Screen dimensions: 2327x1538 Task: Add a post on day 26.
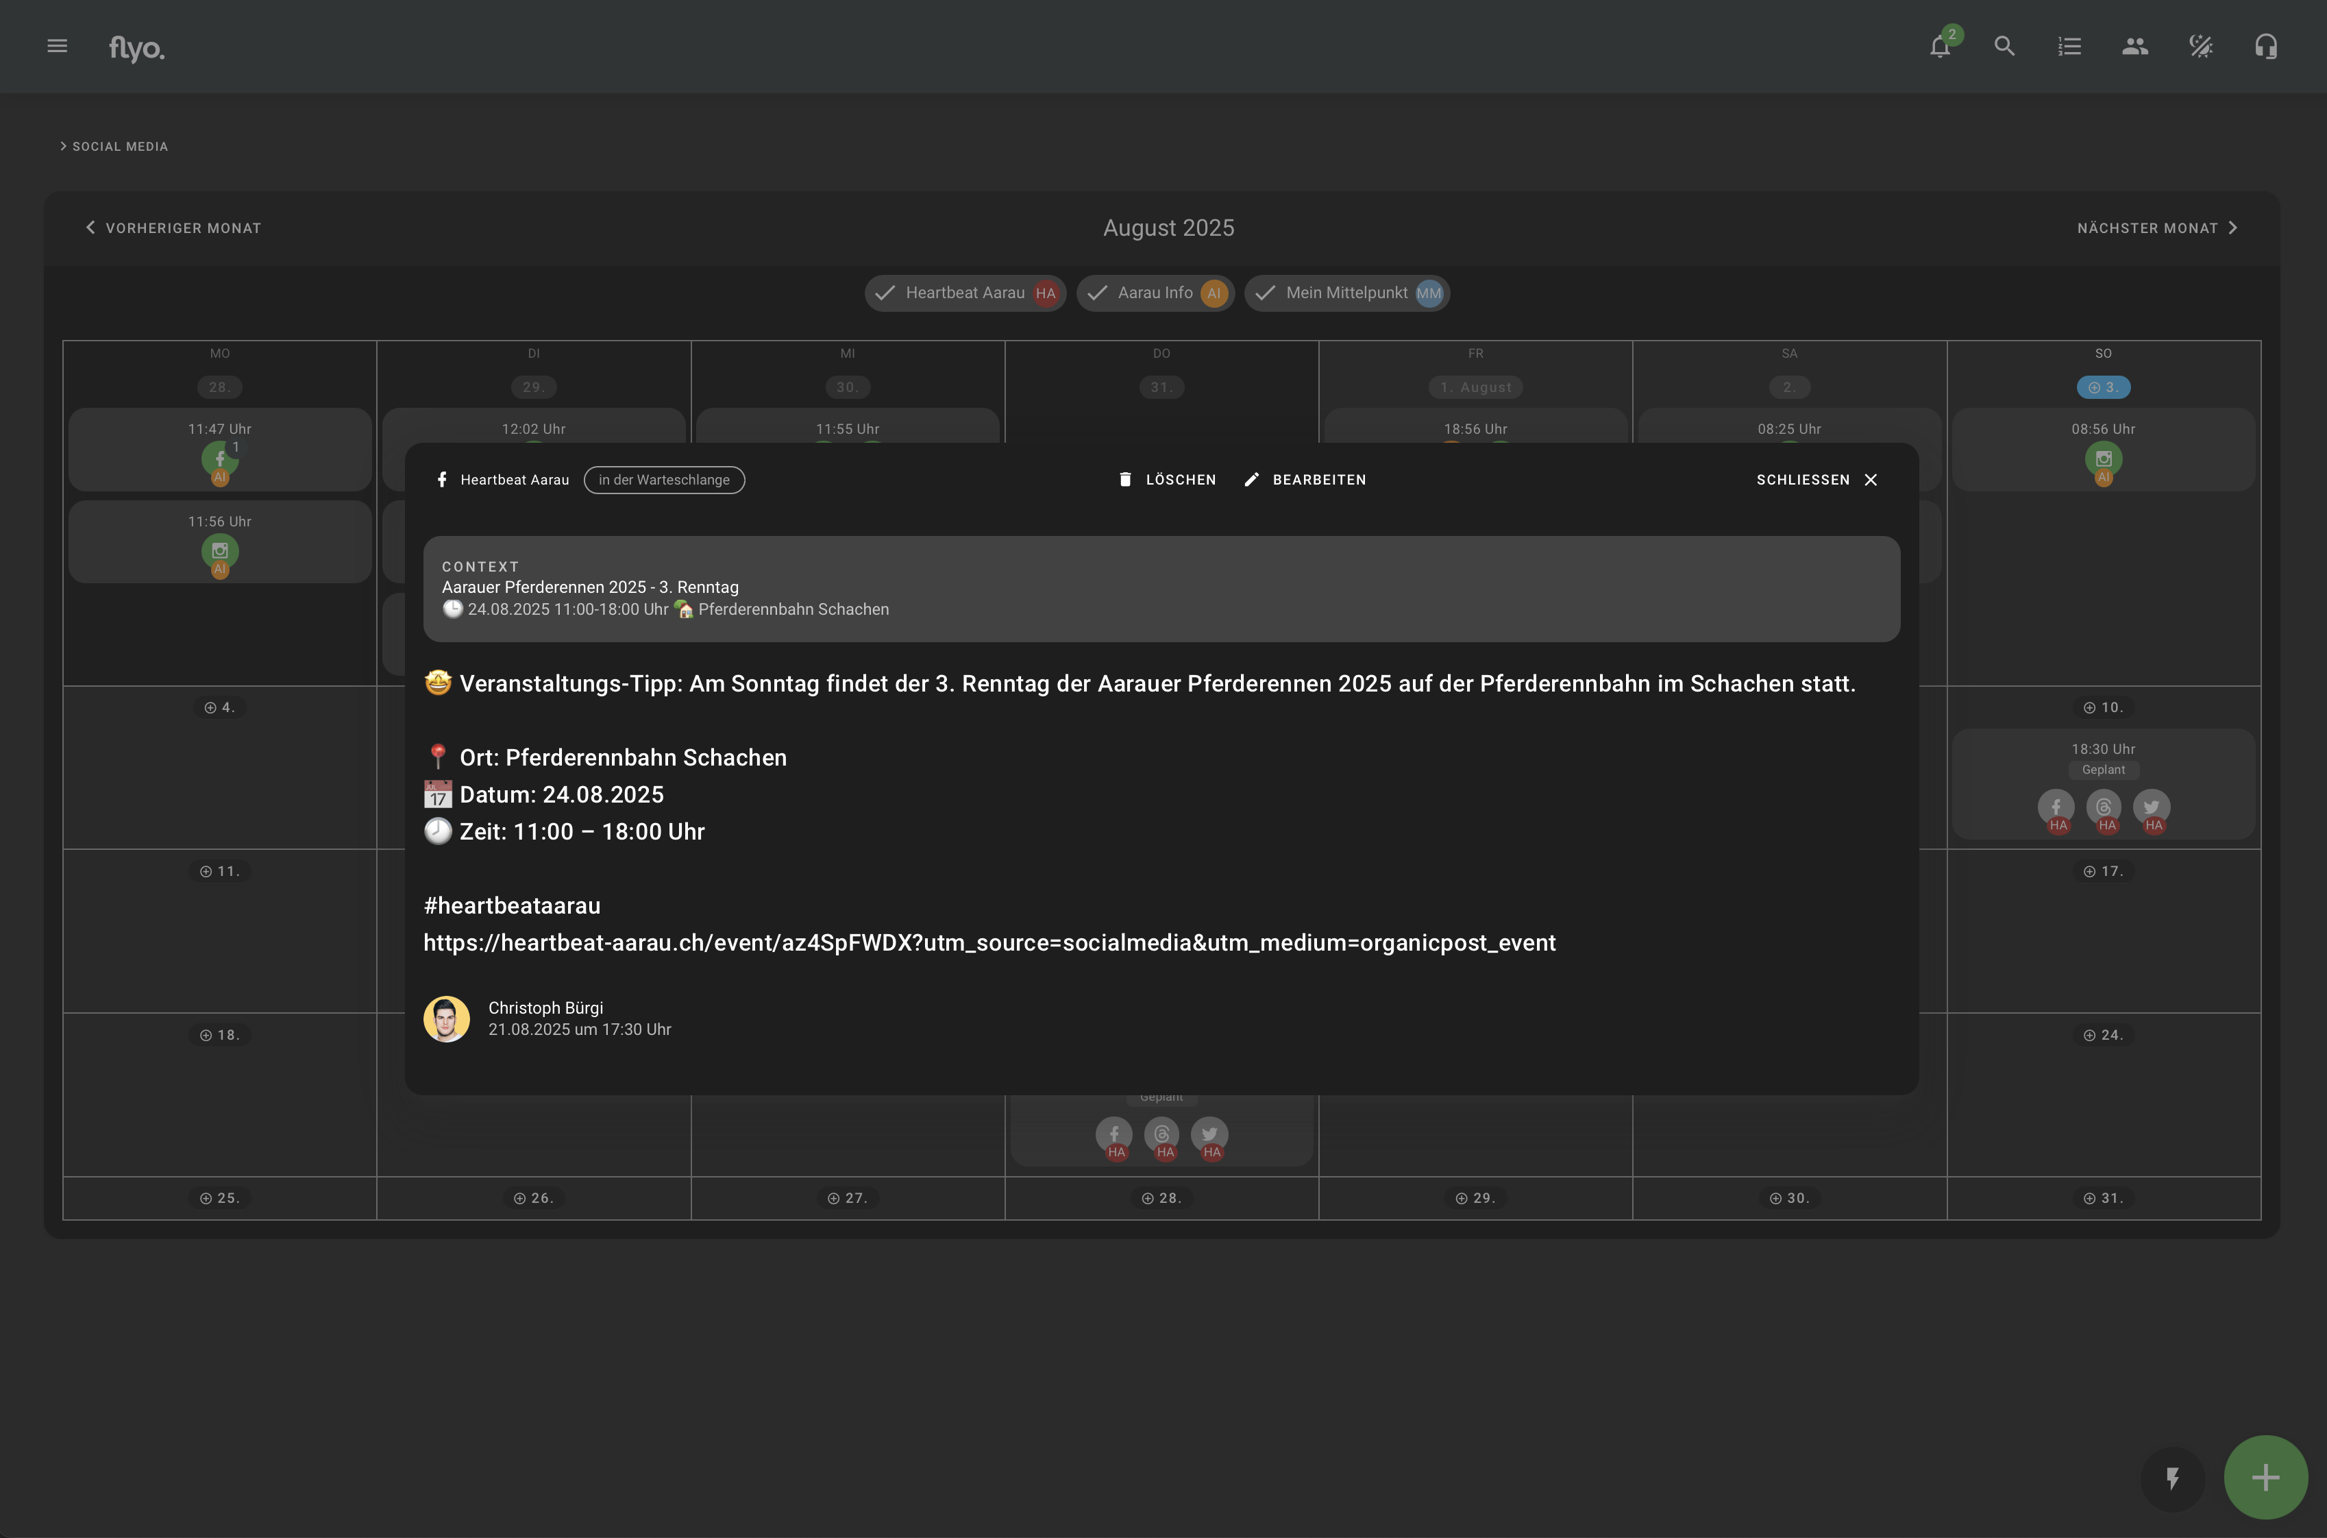(x=534, y=1197)
